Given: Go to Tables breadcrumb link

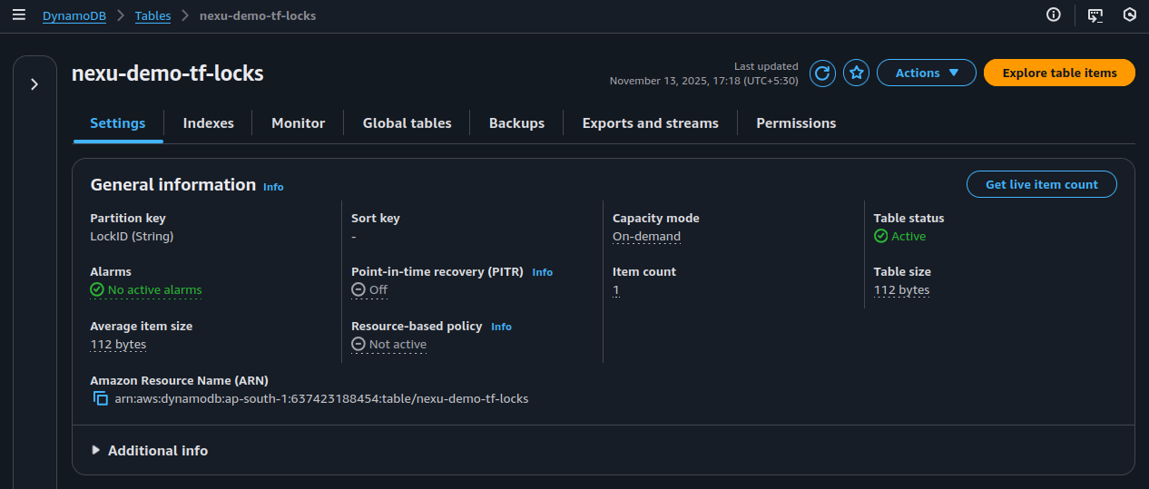Looking at the screenshot, I should (x=152, y=16).
